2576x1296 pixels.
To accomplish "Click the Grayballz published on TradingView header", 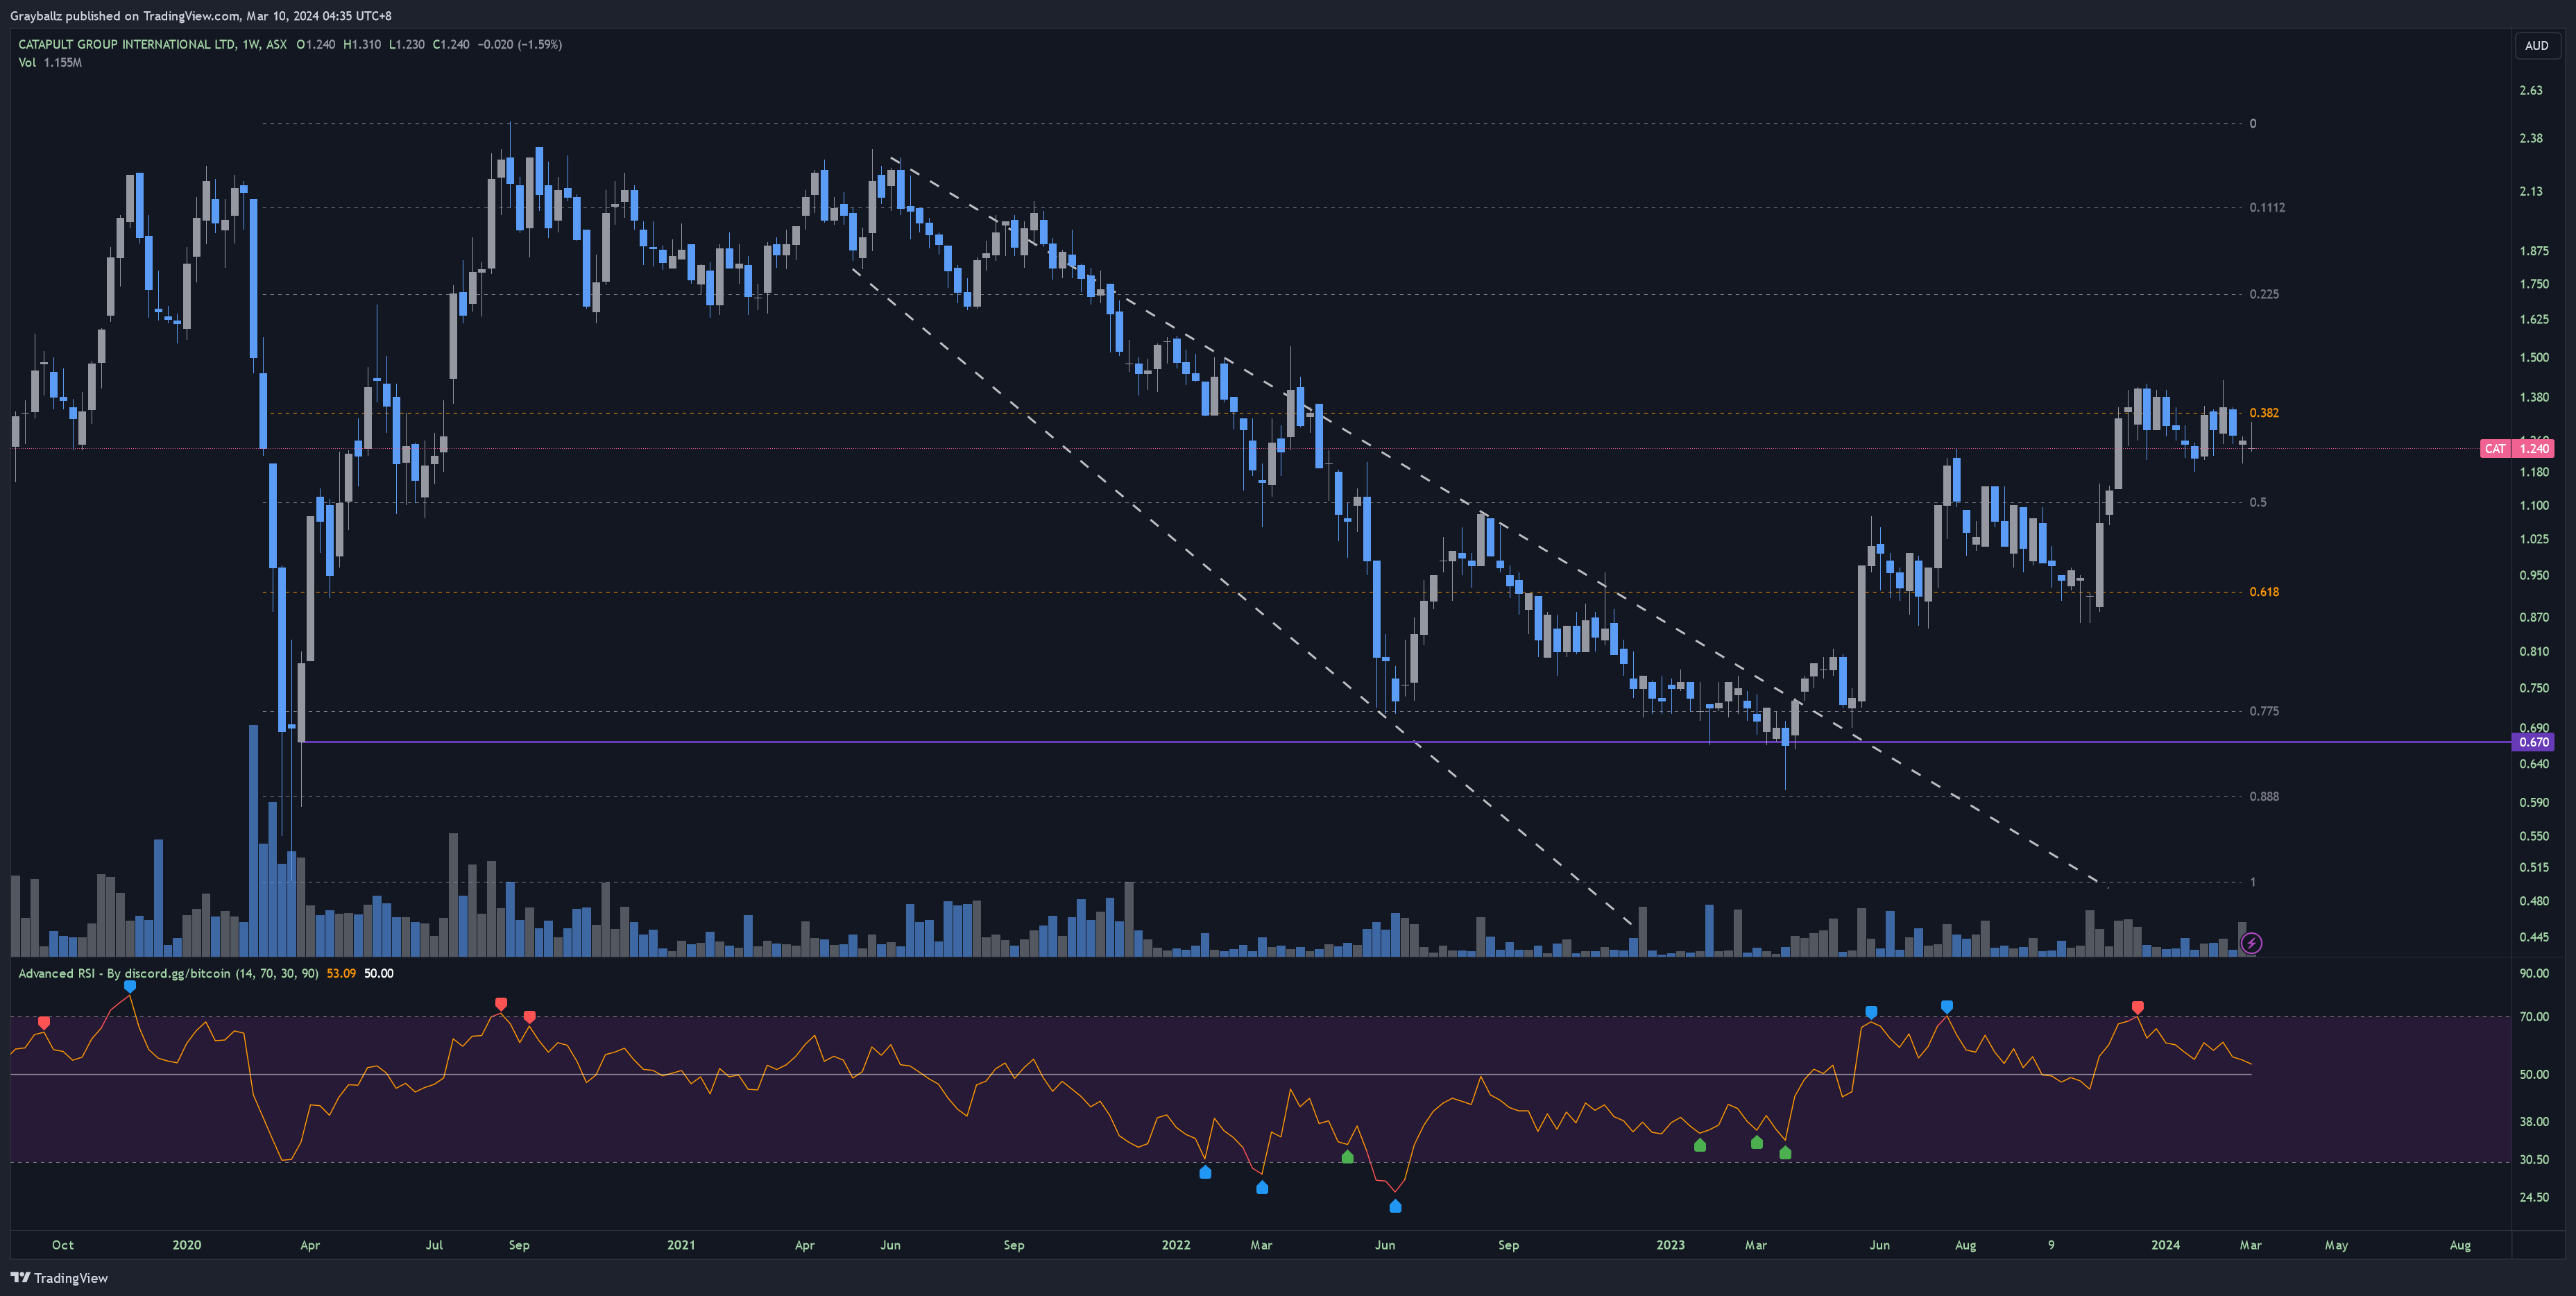I will click(x=201, y=15).
